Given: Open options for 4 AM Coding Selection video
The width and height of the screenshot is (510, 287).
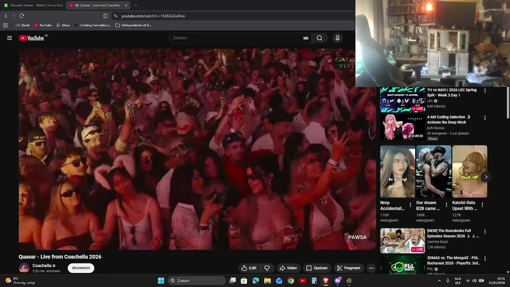Looking at the screenshot, I should 485,118.
